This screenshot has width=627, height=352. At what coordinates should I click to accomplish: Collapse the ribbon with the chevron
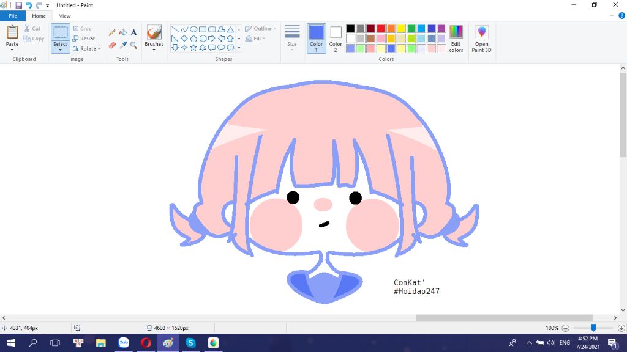612,16
